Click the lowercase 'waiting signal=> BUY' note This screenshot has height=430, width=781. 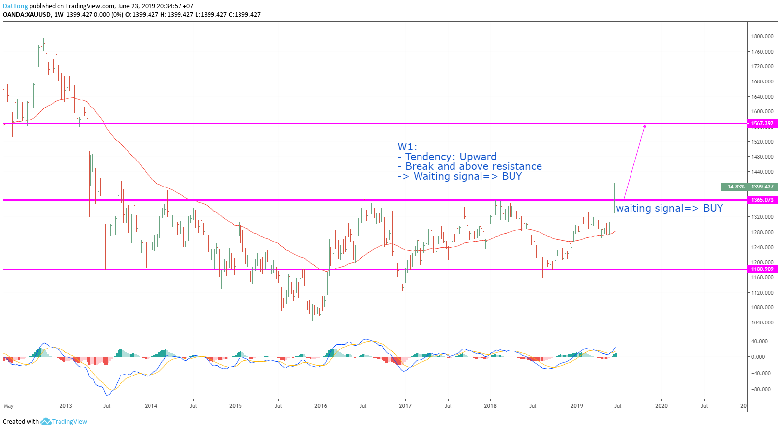669,208
